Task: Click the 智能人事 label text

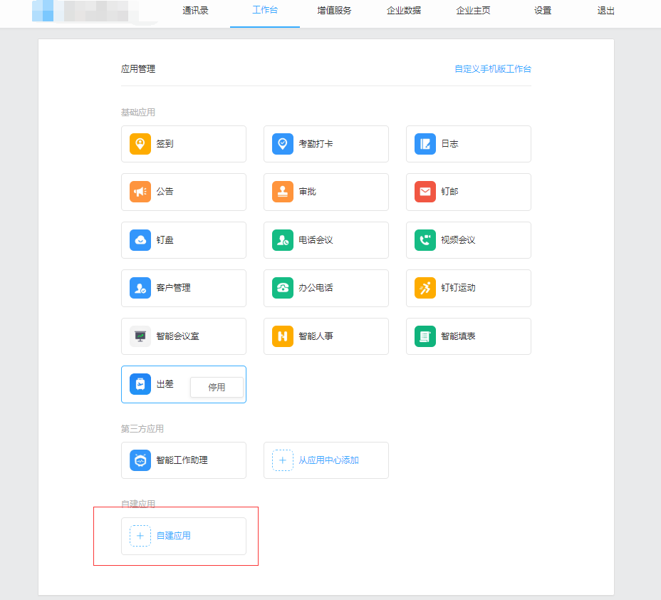Action: click(316, 336)
